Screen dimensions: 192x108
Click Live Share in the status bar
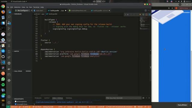pos(37,107)
